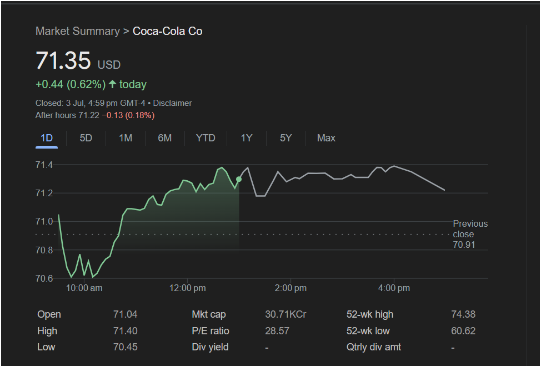
Task: Click the 12:00 pm axis label
Action: tap(187, 288)
